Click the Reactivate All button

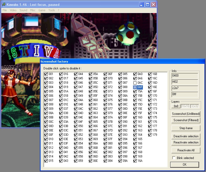click(x=186, y=150)
